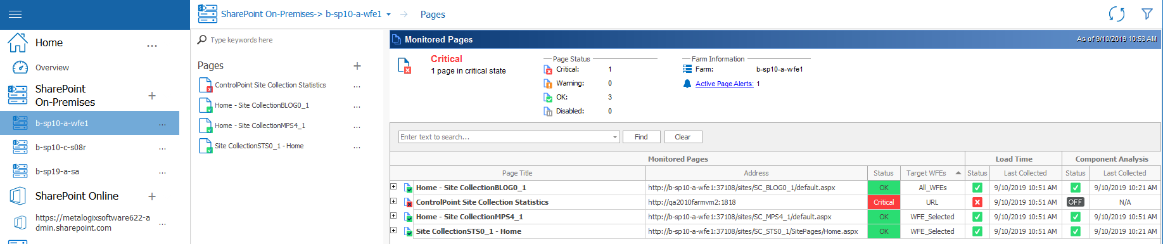Screen dimensions: 1163x244
Task: Open more options for ControlPoint Site Collection Statistics page
Action: (357, 86)
